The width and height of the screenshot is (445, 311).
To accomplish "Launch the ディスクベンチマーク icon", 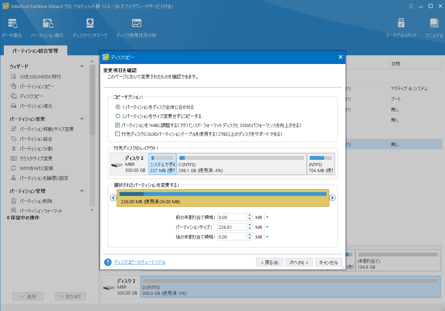I will pyautogui.click(x=90, y=23).
